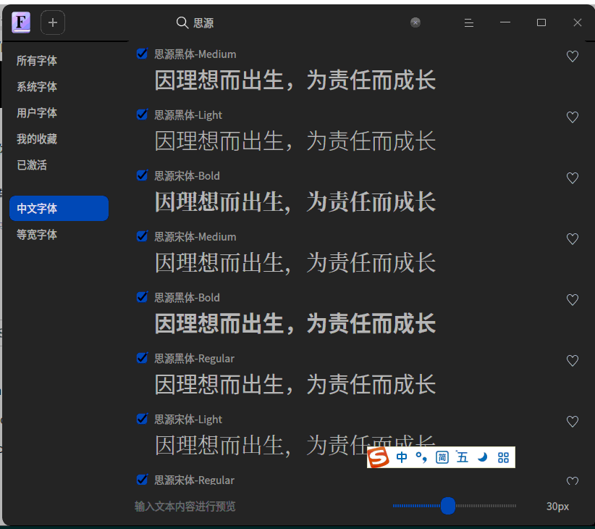This screenshot has width=595, height=529.
Task: Uncheck the 思源黑体-Regular checkbox
Action: (x=142, y=358)
